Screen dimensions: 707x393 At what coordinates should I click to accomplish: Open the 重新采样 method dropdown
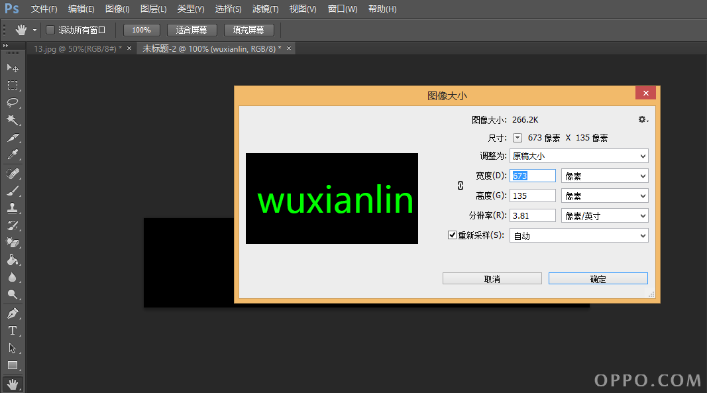coord(579,235)
